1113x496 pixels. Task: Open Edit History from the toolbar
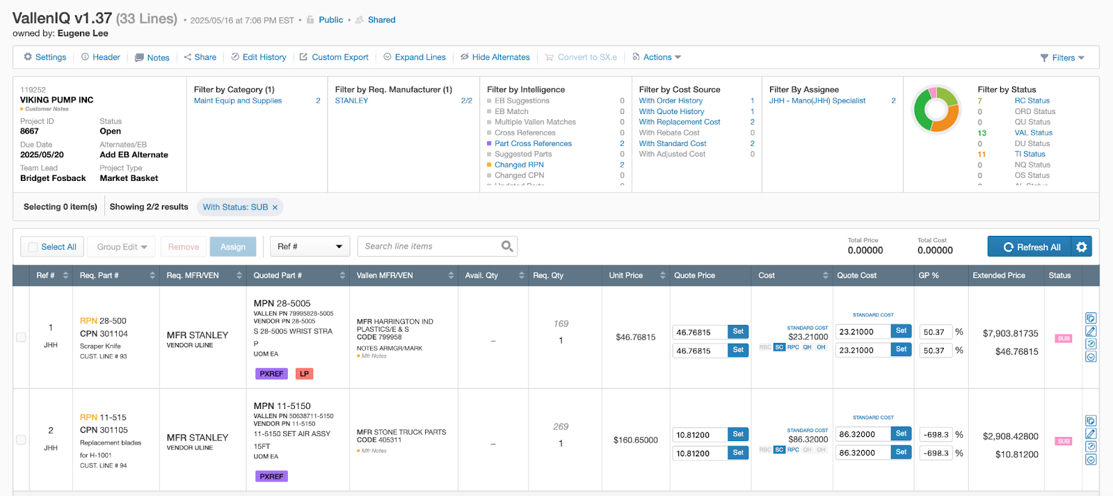point(259,57)
